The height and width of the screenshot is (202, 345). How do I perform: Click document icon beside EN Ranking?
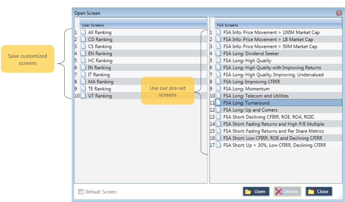coord(83,53)
